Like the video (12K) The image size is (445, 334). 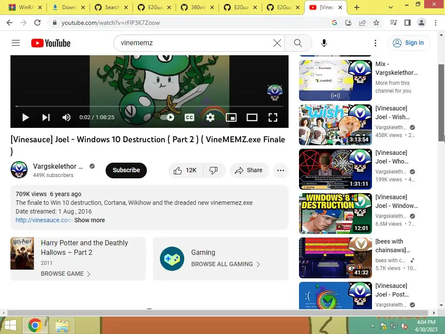point(185,170)
